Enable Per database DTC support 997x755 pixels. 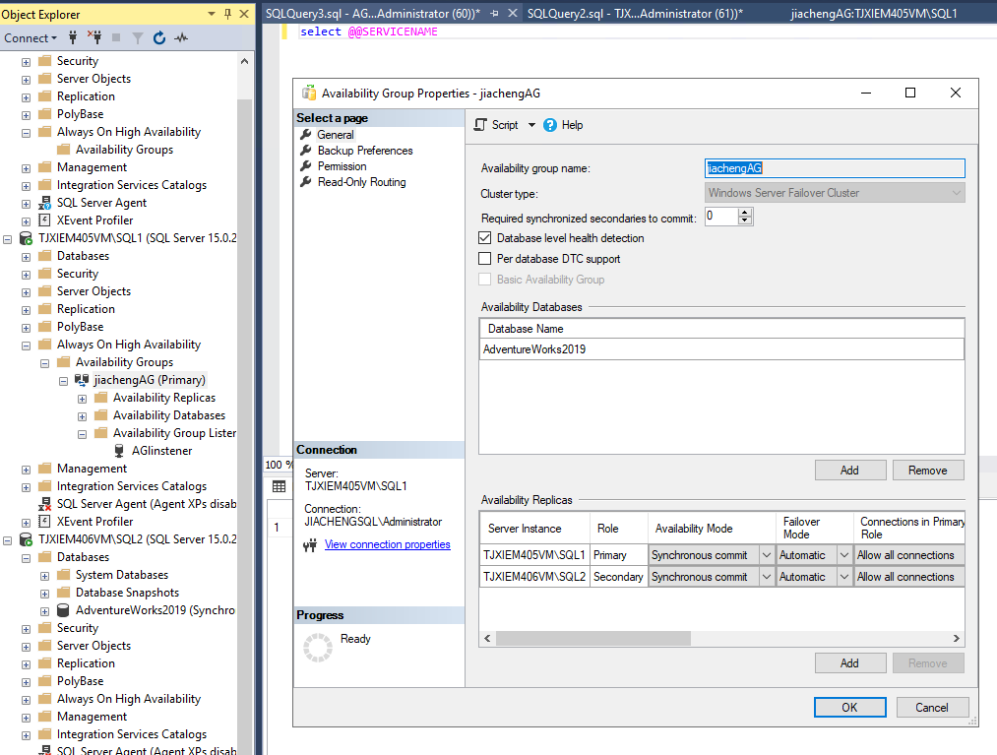484,259
